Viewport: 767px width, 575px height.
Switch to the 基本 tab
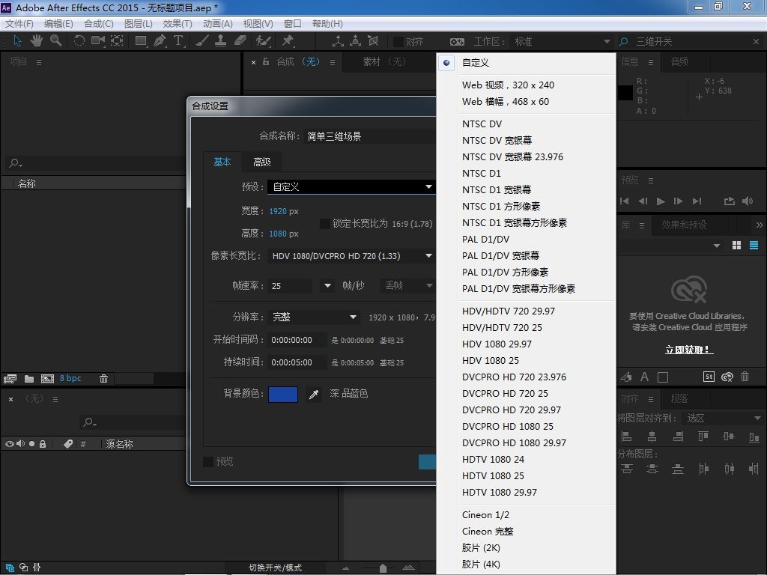pos(222,162)
